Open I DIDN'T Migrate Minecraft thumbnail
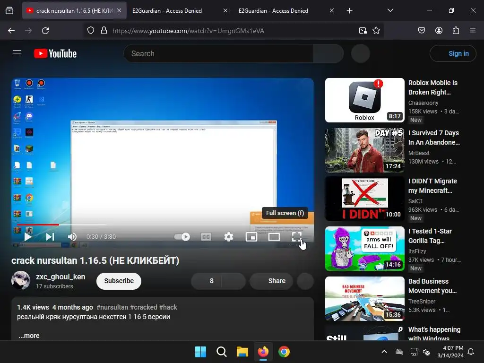 [364, 198]
